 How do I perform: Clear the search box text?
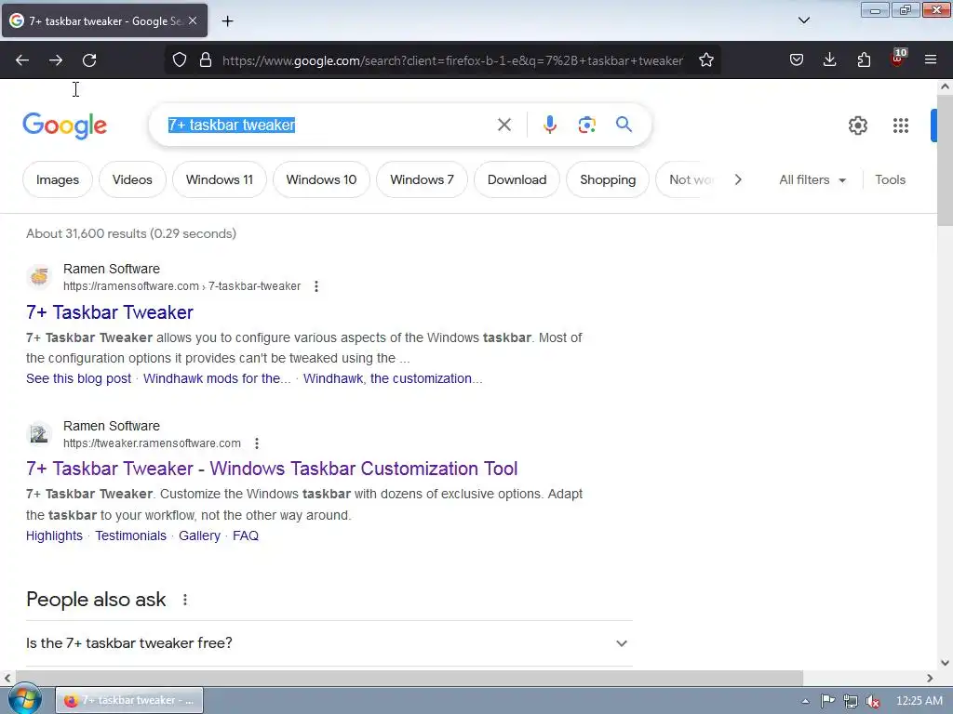[x=504, y=126]
